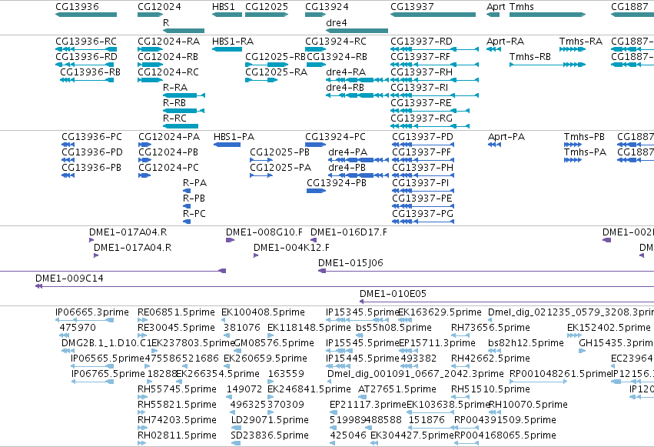Select transcript CG13937-RD
This screenshot has height=447, width=654.
(x=435, y=49)
